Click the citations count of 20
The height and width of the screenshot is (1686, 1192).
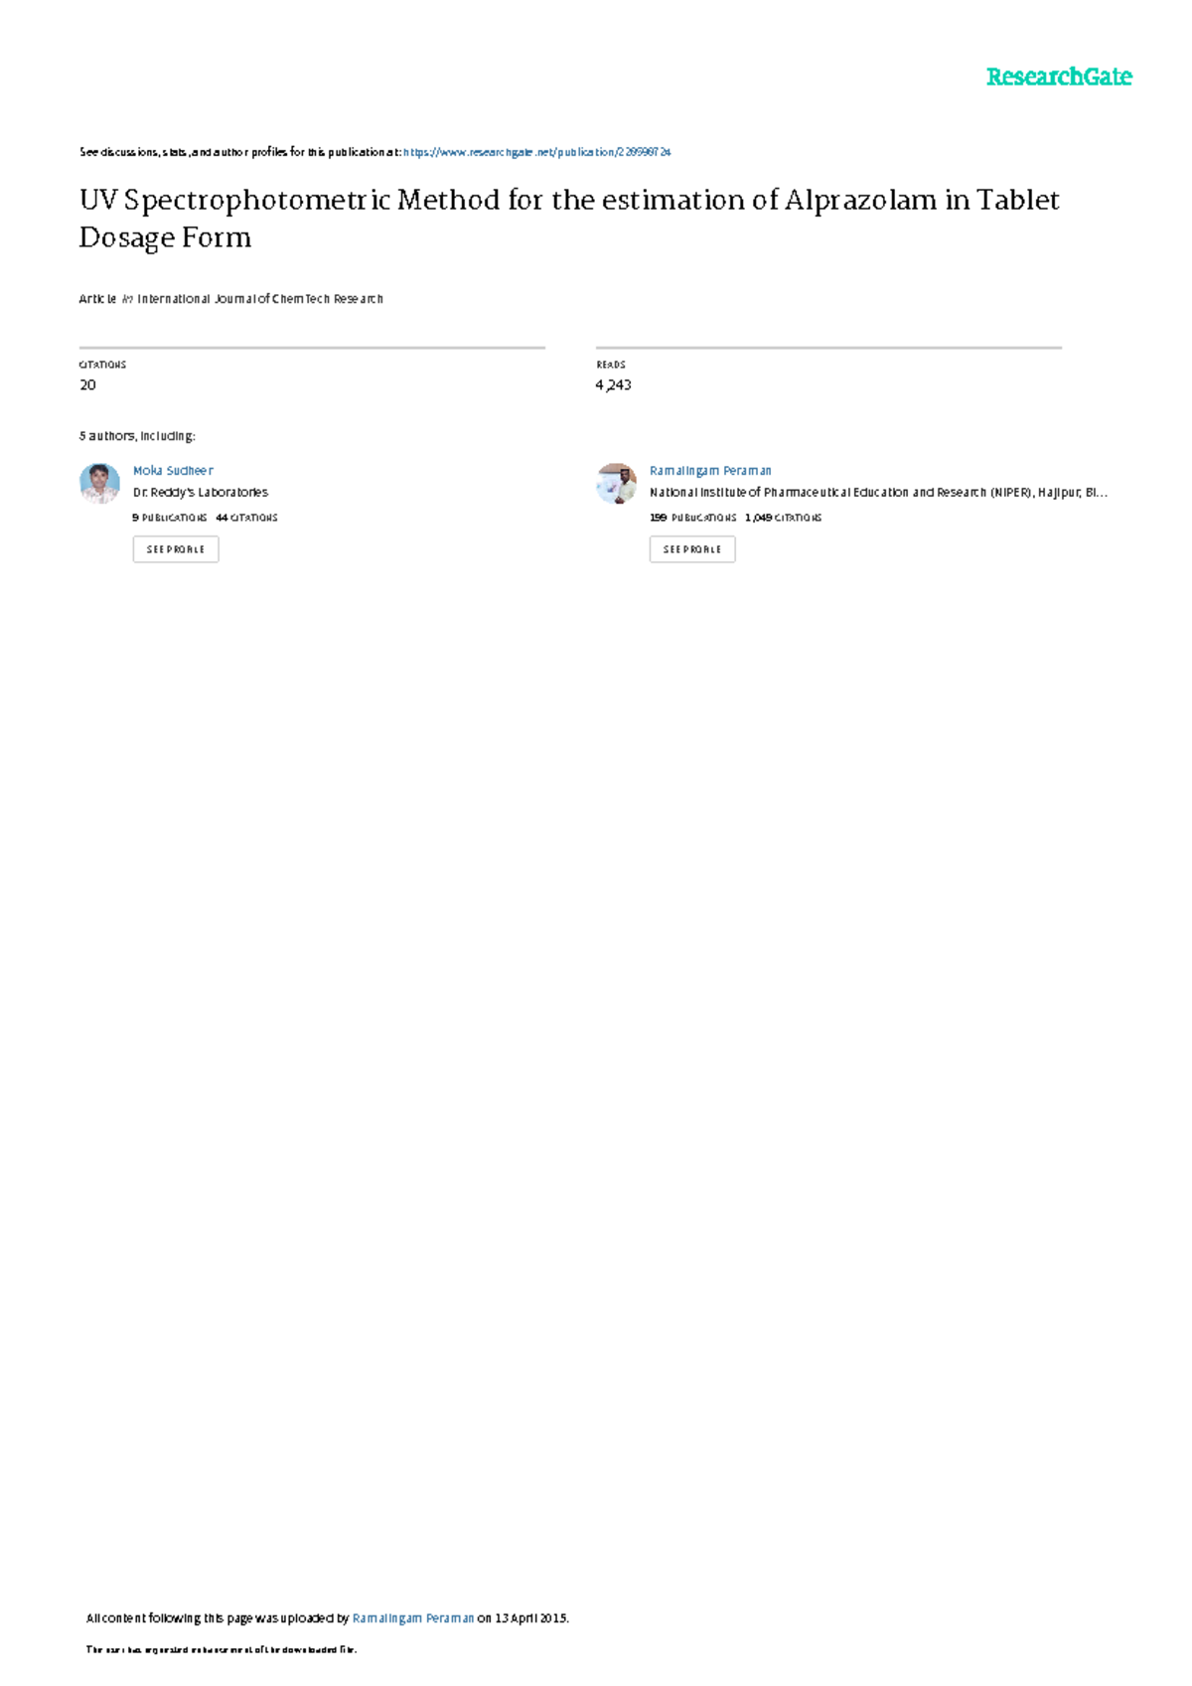pos(87,384)
